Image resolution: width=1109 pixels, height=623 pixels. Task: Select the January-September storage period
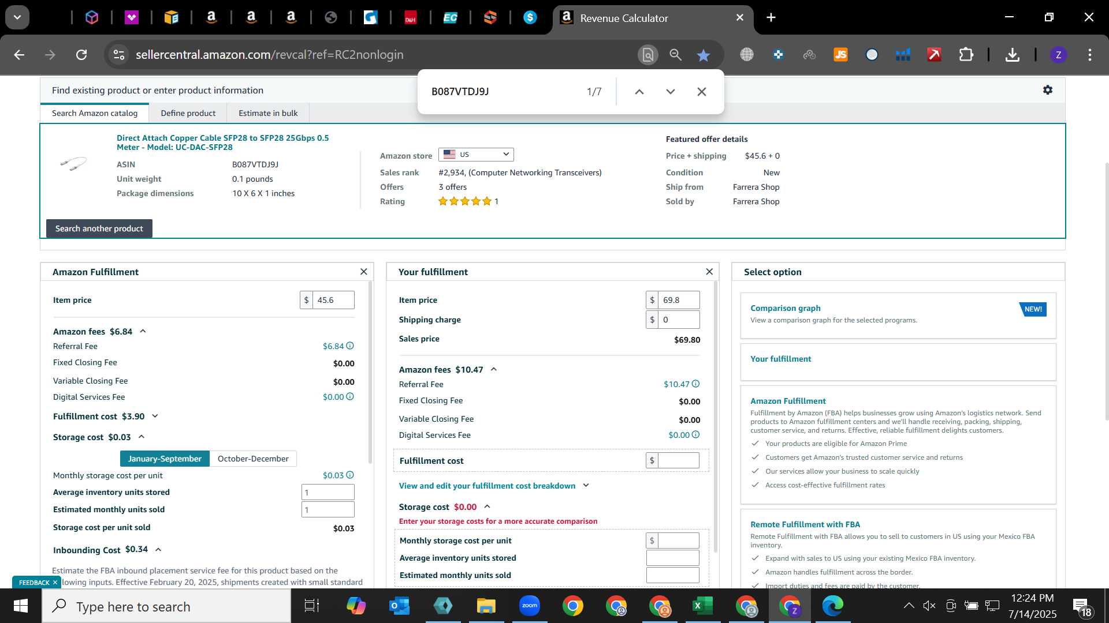[x=165, y=459]
